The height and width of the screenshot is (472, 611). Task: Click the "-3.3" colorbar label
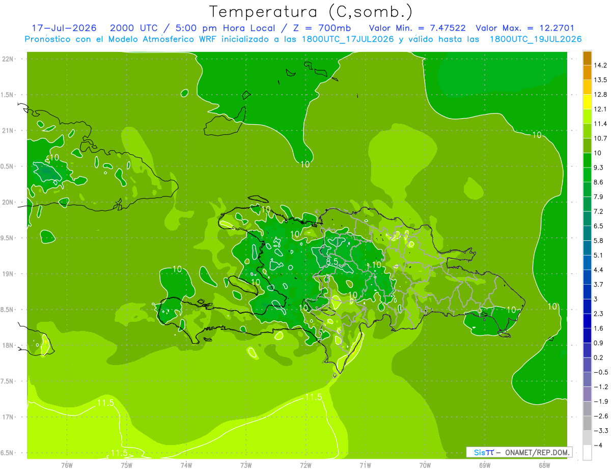pyautogui.click(x=601, y=431)
